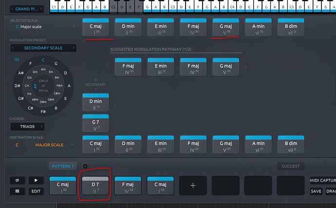Play the C1 key on the keyboard
This screenshot has height=208, width=336.
[54, 7]
